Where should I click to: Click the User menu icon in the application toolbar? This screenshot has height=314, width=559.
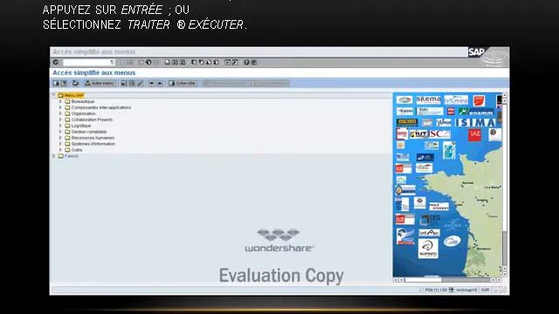pyautogui.click(x=56, y=84)
